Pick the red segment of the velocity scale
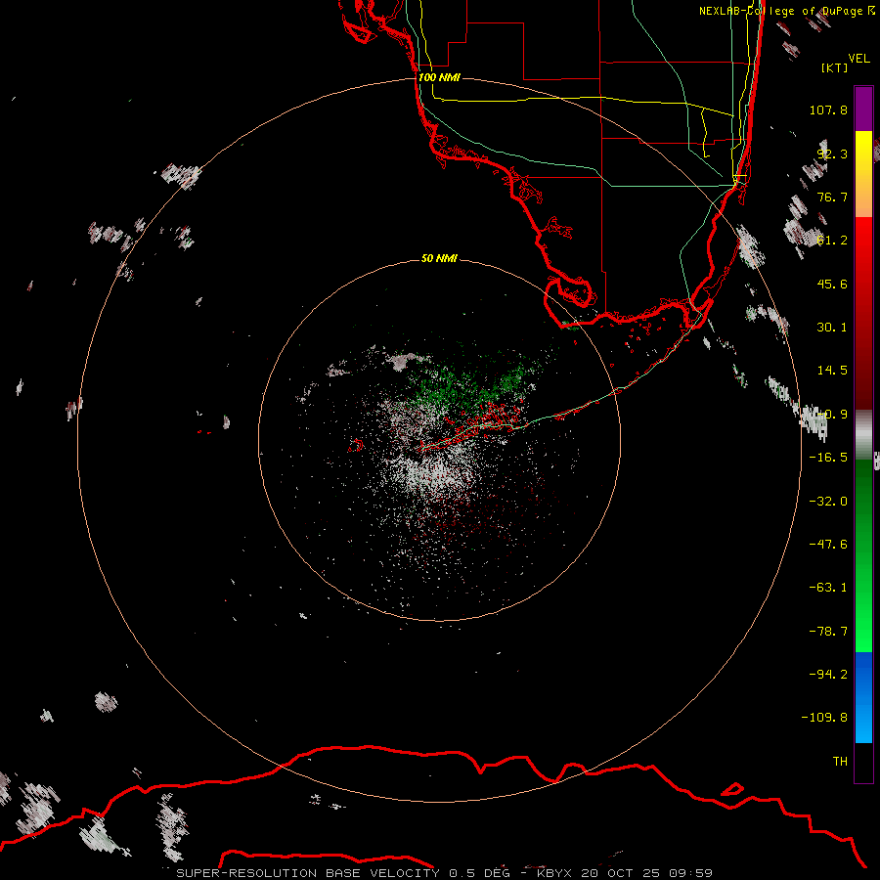This screenshot has width=880, height=880. coord(863,313)
